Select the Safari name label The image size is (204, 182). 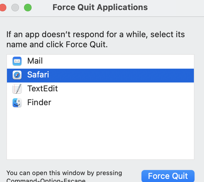(38, 75)
